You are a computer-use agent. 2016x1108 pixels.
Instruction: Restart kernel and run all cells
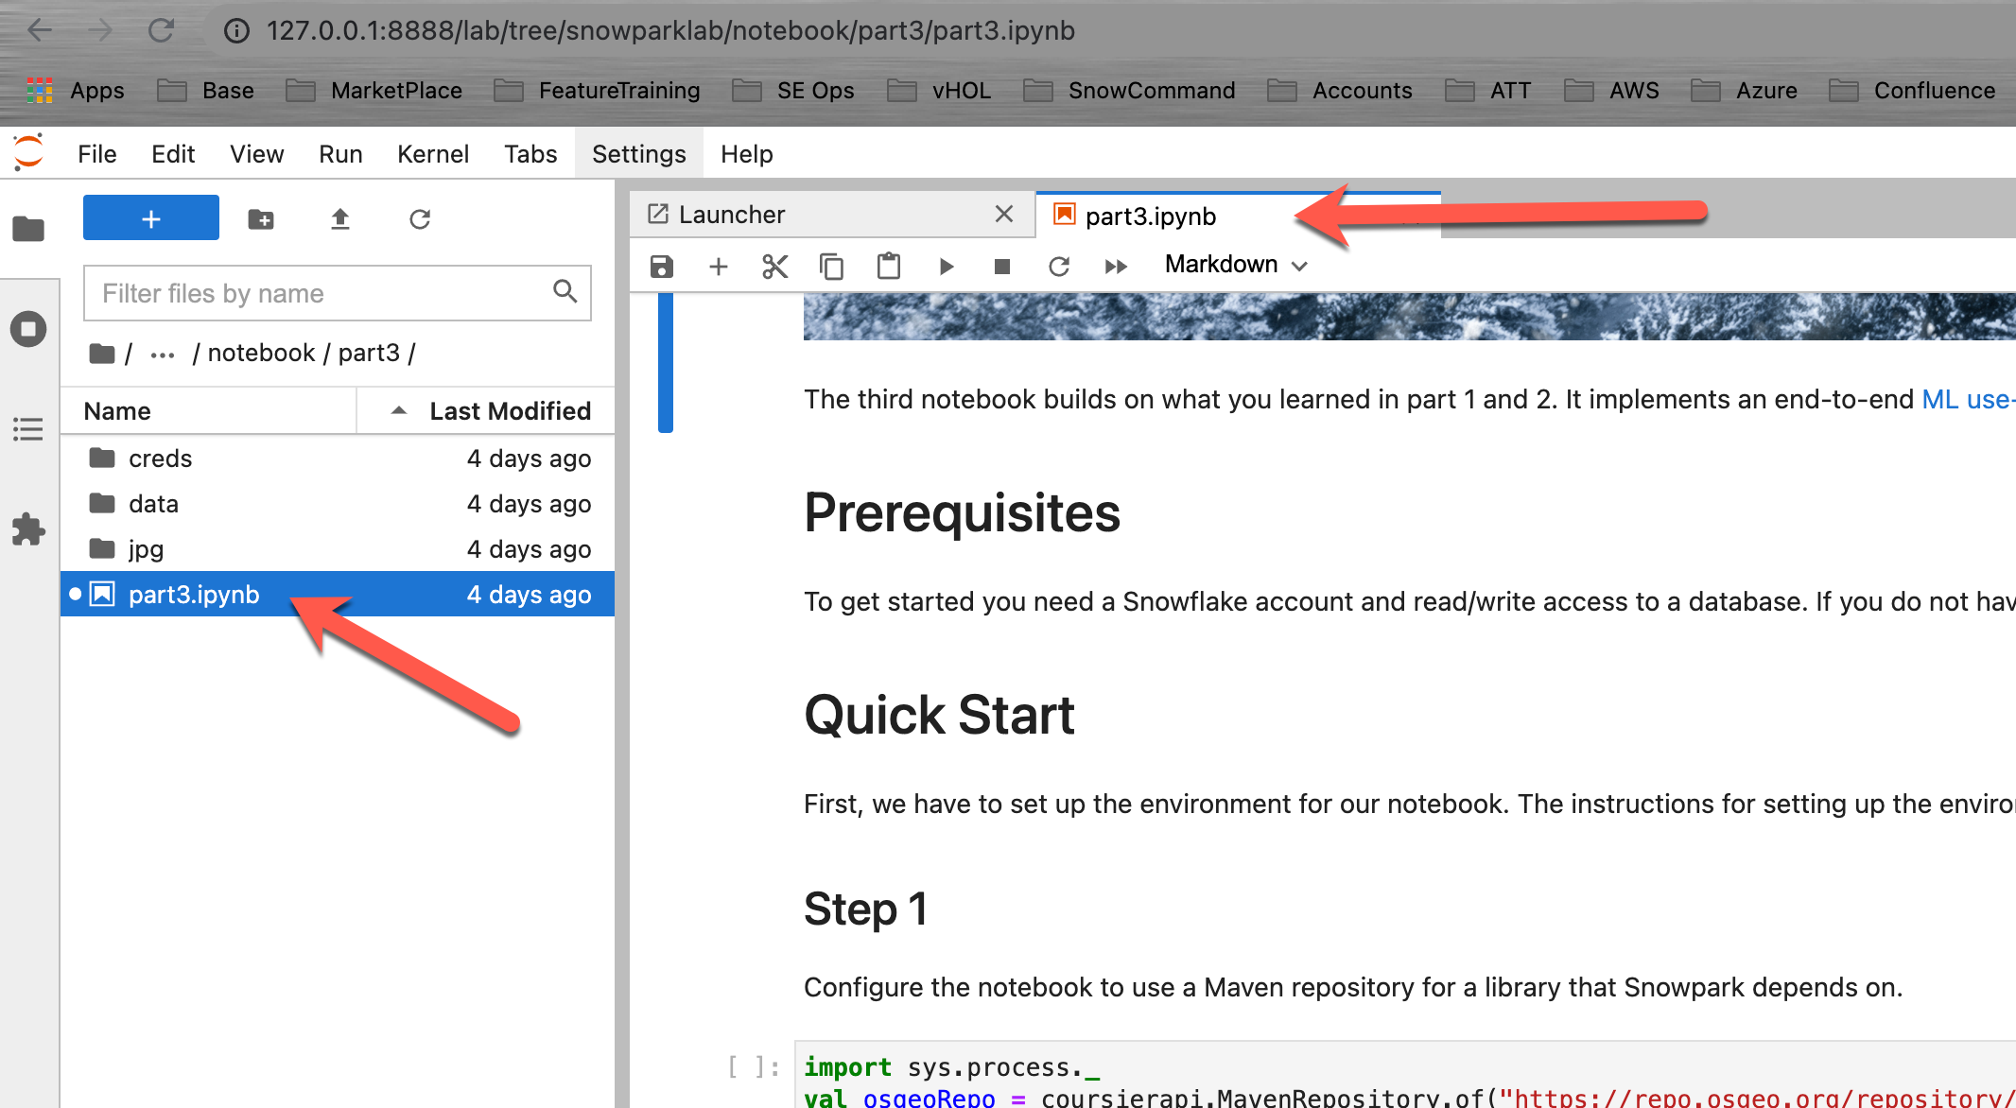pyautogui.click(x=1116, y=267)
